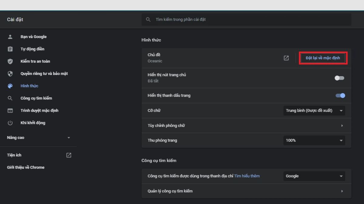Click the clipboard icon for Tự động điền
364x204 pixels.
10,49
